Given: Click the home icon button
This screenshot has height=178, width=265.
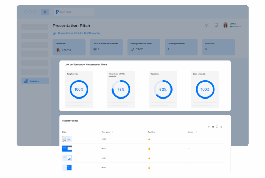Looking at the screenshot, I should 45,12.
